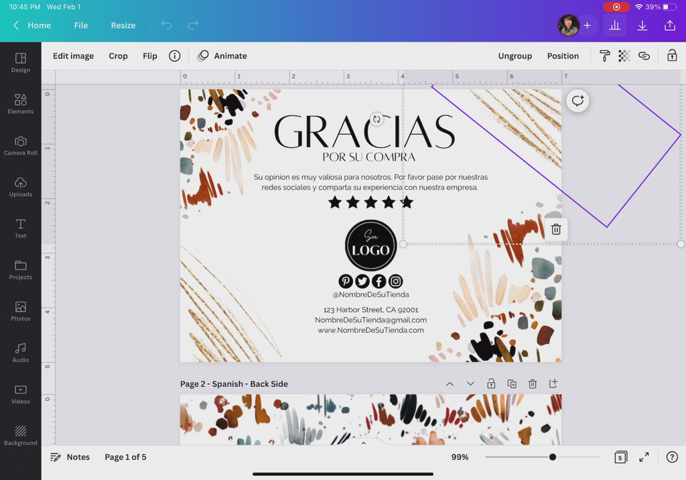Open the Projects panel

click(21, 269)
